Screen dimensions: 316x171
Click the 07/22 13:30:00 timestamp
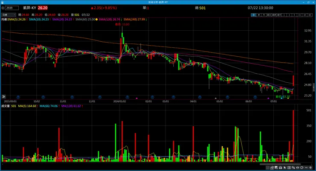pyautogui.click(x=260, y=8)
